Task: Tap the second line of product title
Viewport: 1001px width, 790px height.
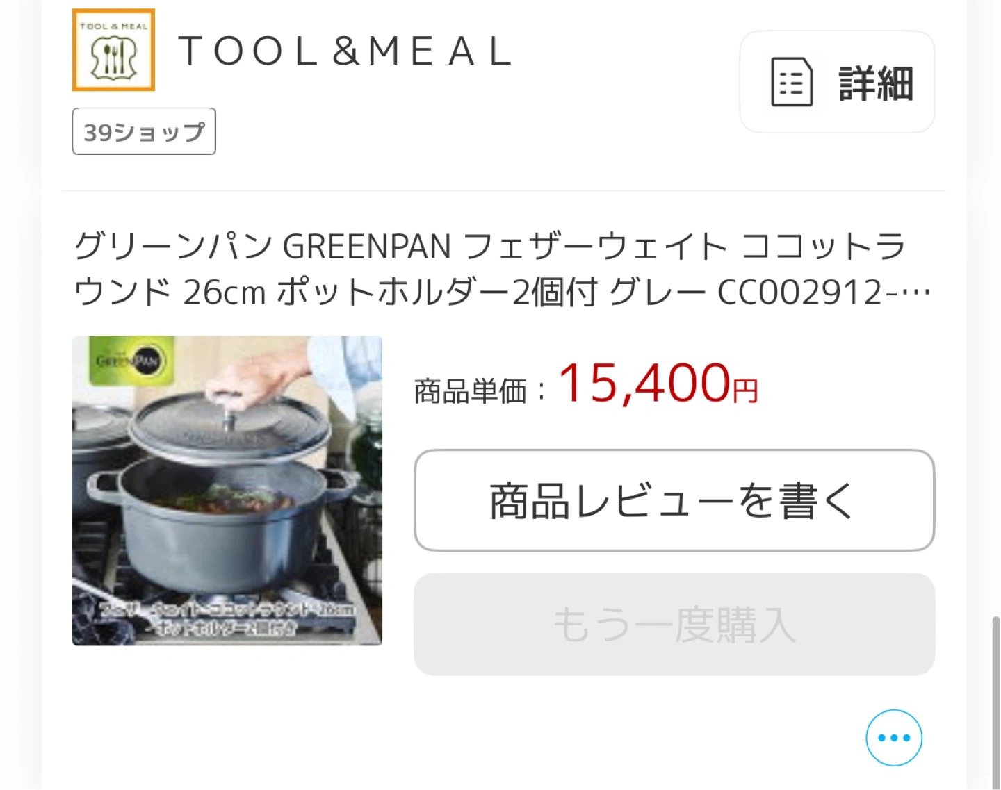Action: click(x=502, y=293)
